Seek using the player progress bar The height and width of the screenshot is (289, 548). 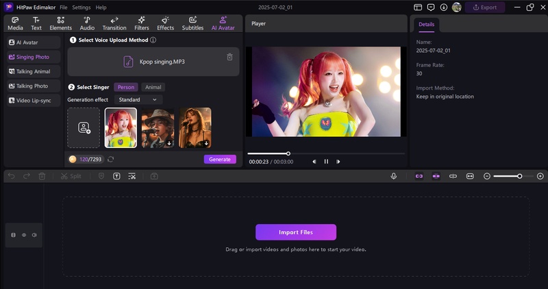326,153
